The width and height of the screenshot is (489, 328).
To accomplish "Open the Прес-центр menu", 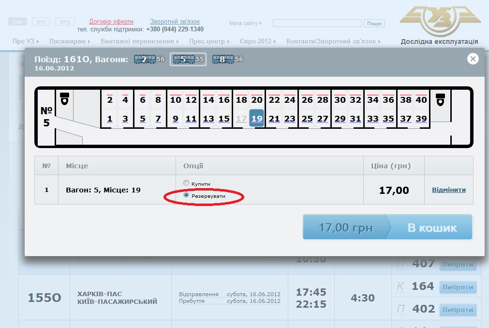I will (209, 41).
